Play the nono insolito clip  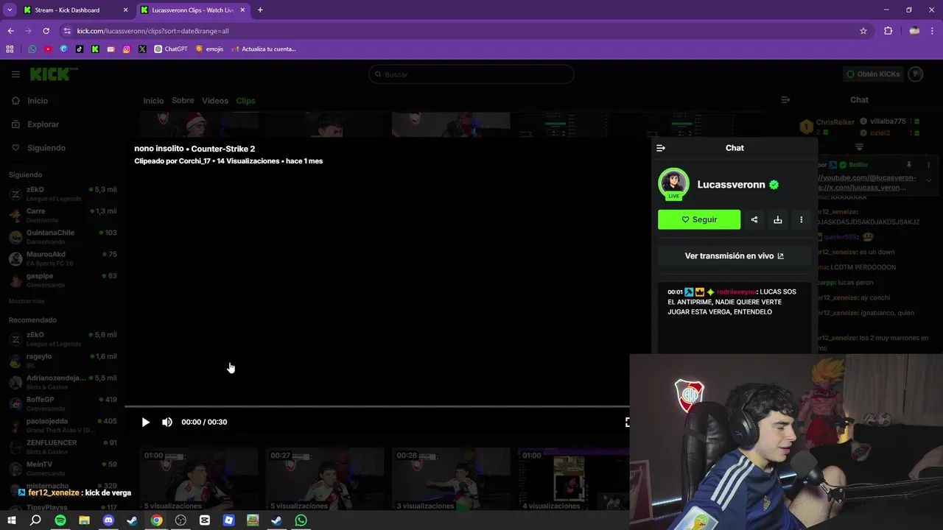coord(145,422)
